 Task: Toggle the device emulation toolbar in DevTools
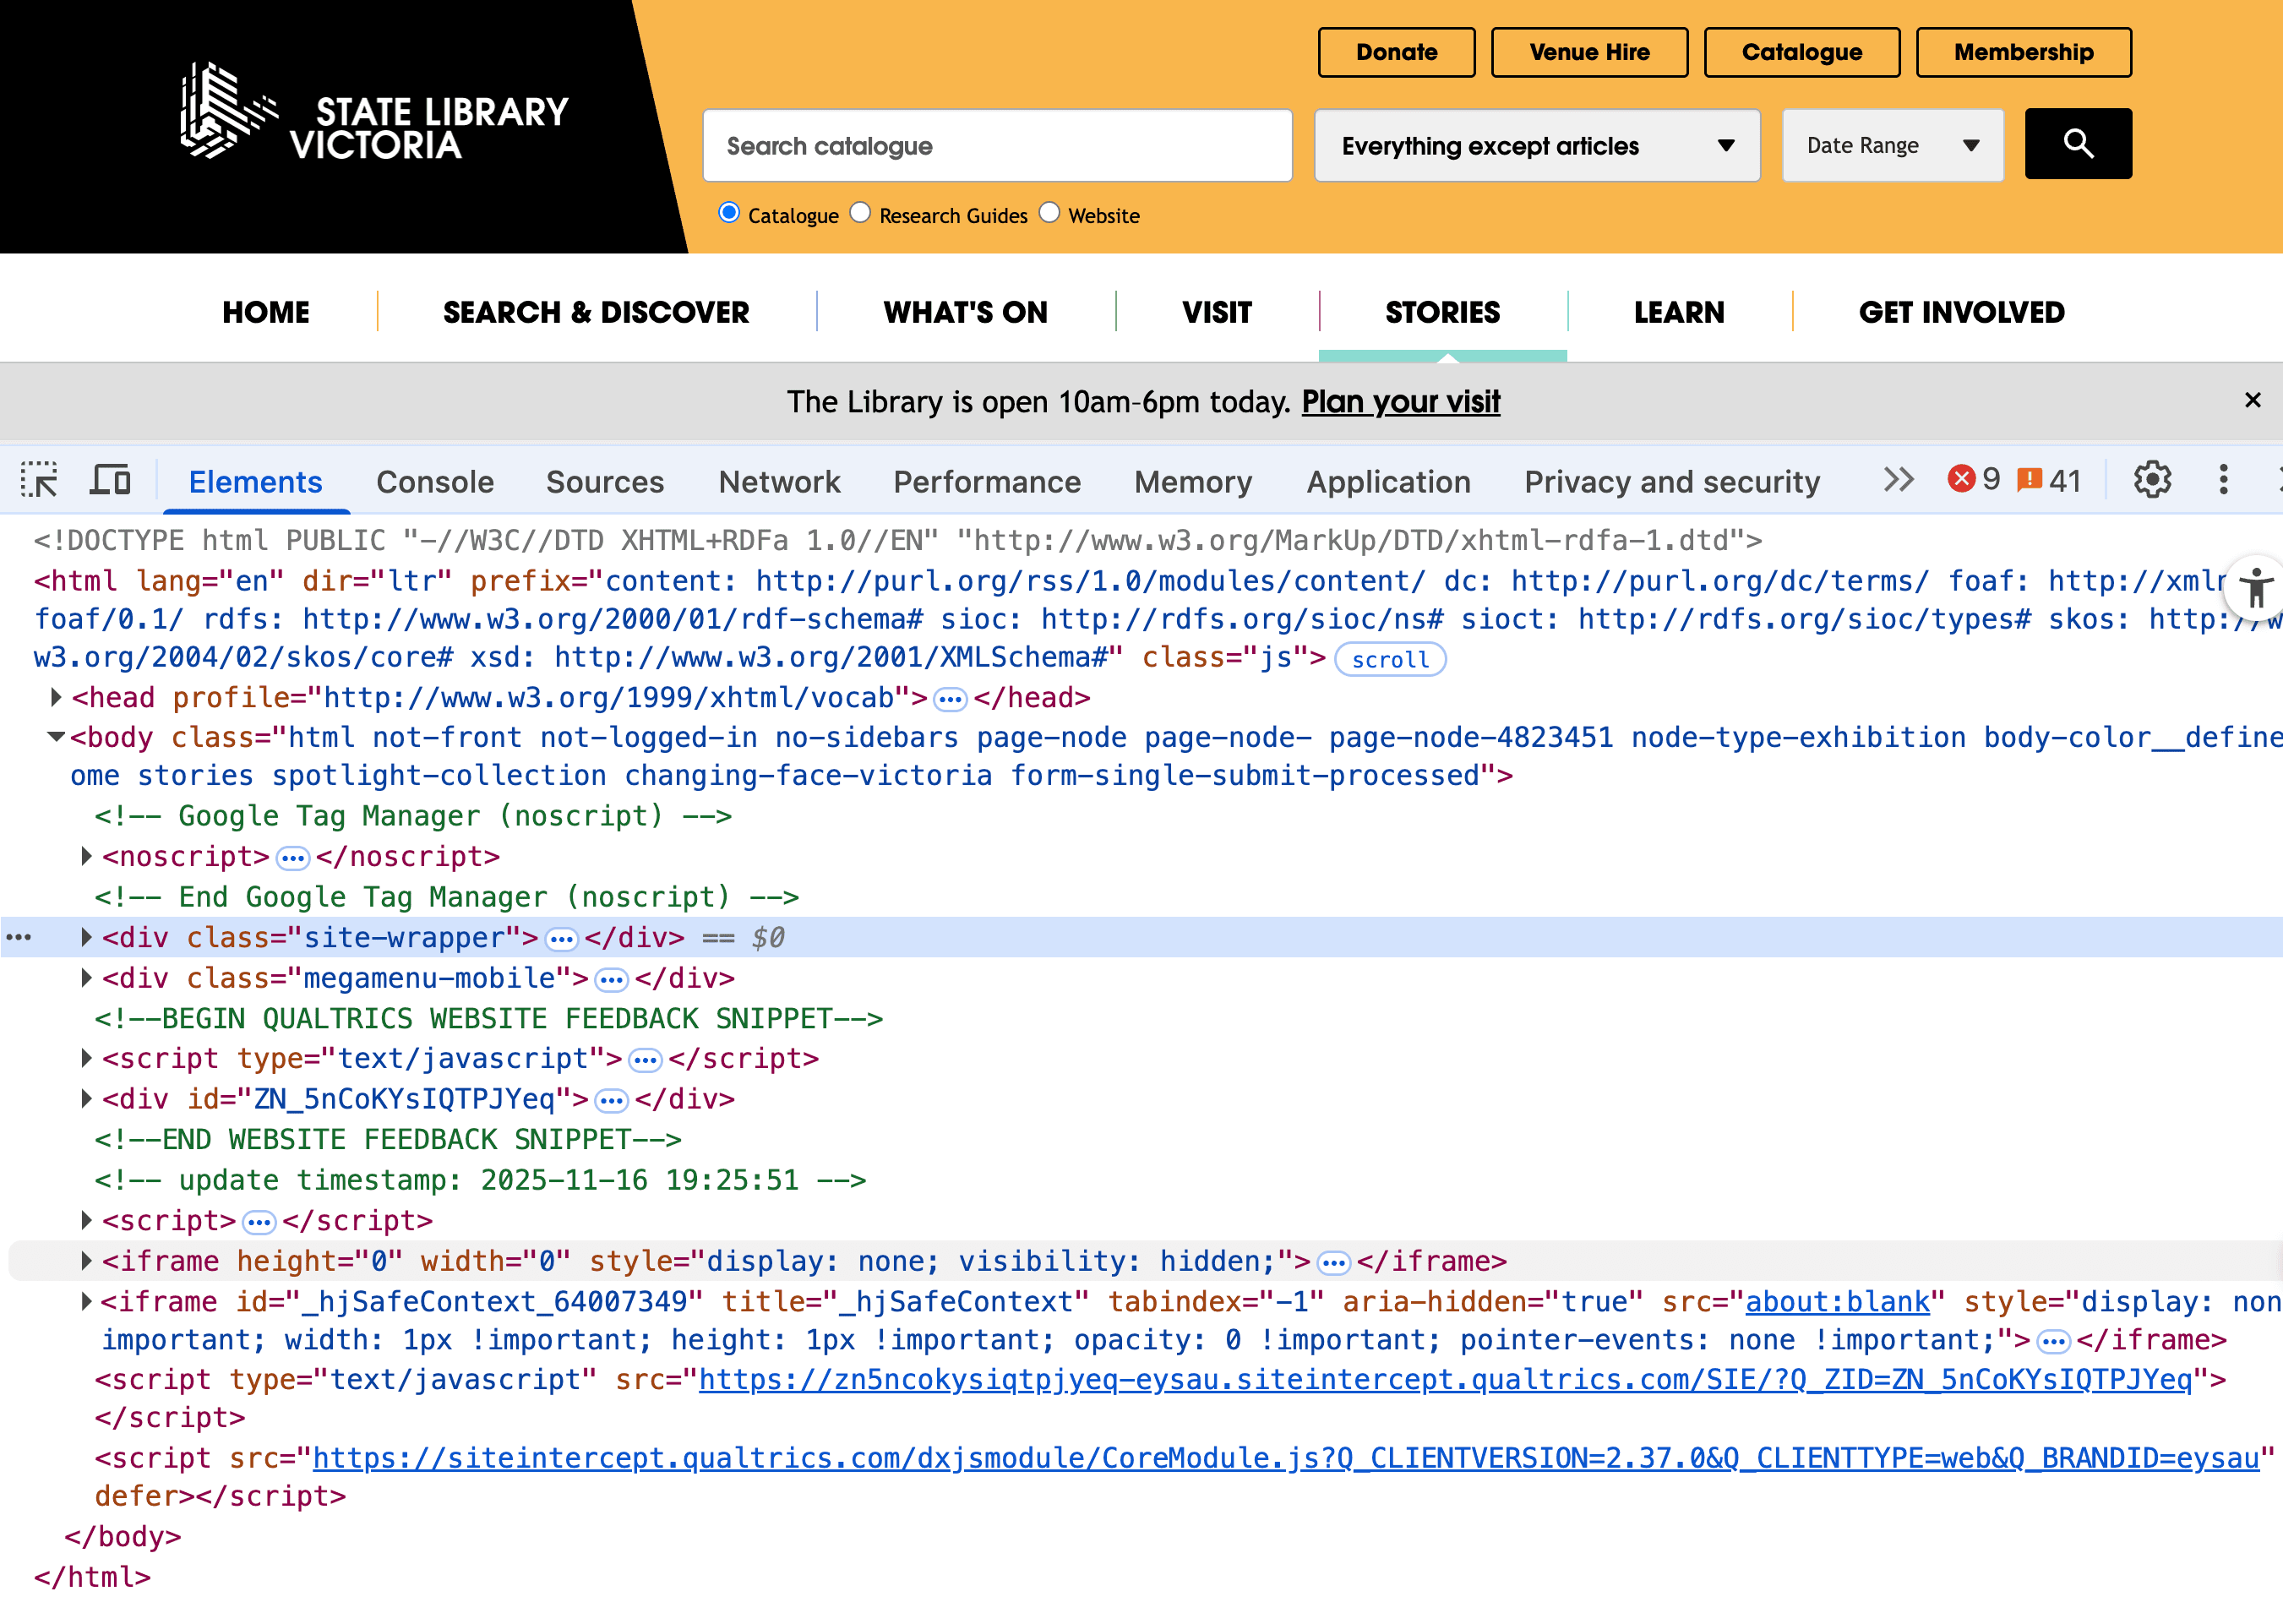click(110, 480)
